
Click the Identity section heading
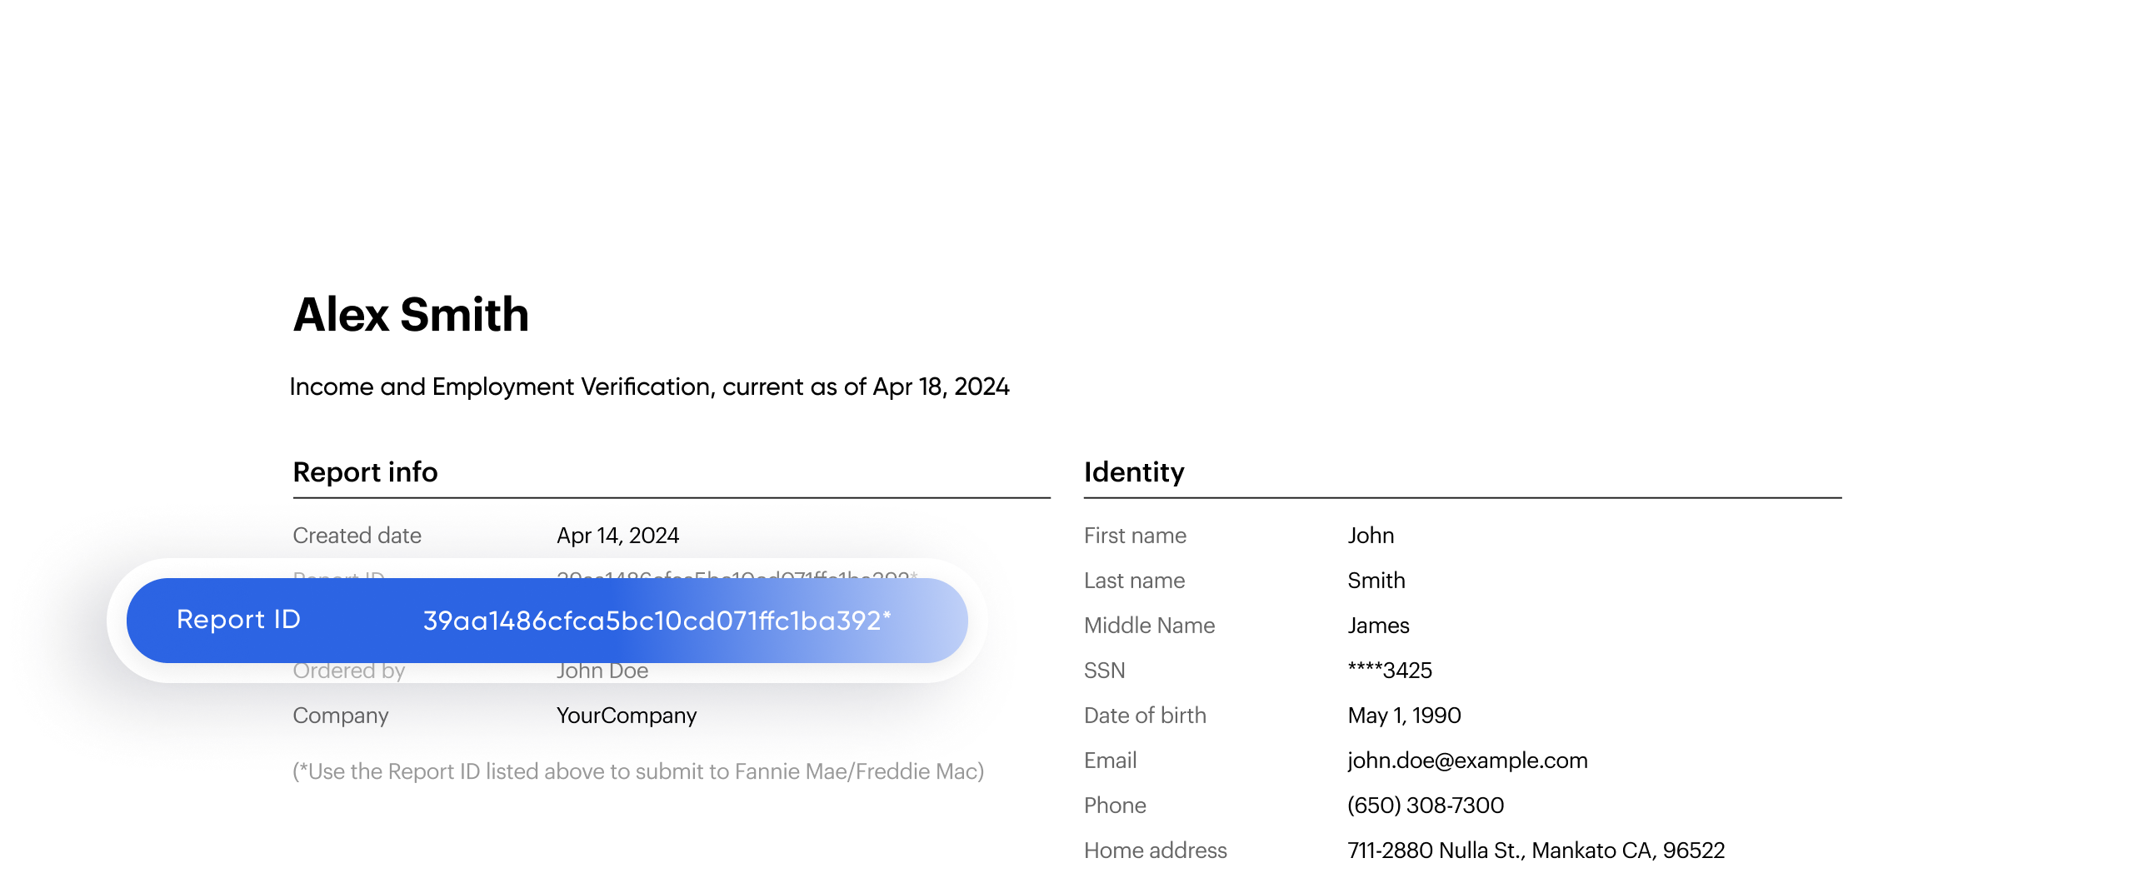[1134, 472]
